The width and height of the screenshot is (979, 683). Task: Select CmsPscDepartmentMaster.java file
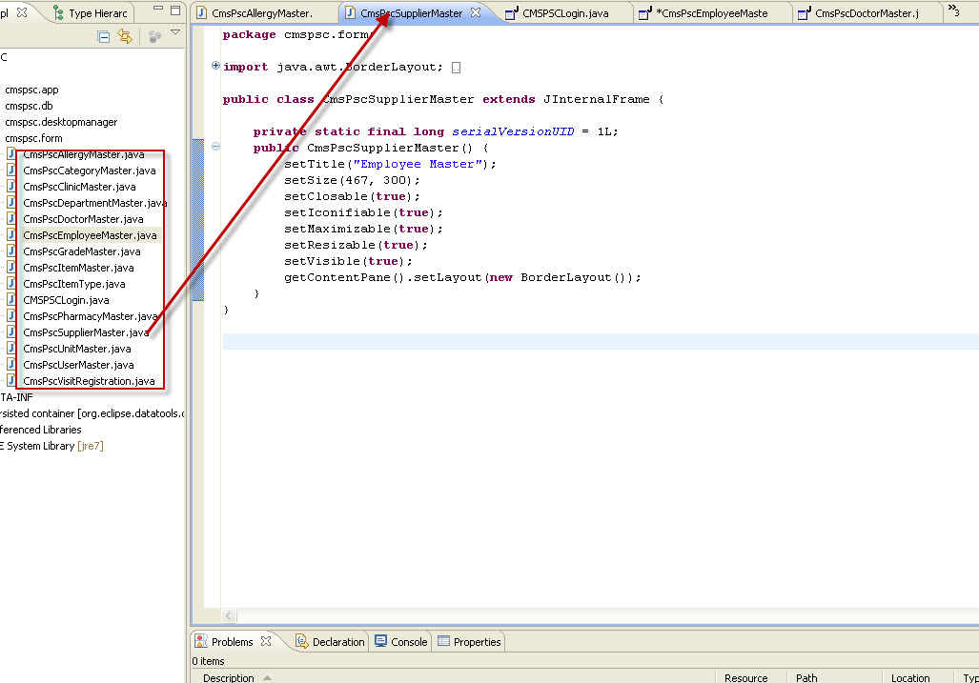coord(95,203)
